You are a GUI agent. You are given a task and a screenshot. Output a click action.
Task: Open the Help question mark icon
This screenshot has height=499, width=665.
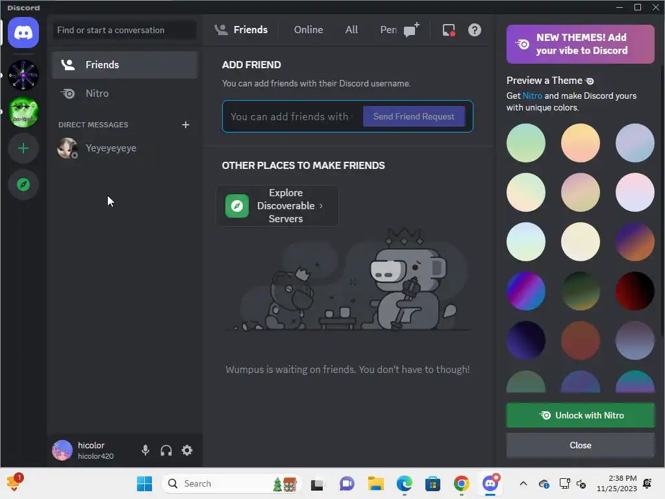(475, 30)
